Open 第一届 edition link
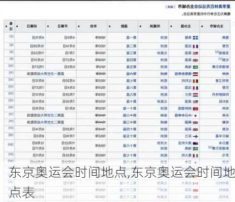The width and height of the screenshot is (235, 202). tap(131, 38)
